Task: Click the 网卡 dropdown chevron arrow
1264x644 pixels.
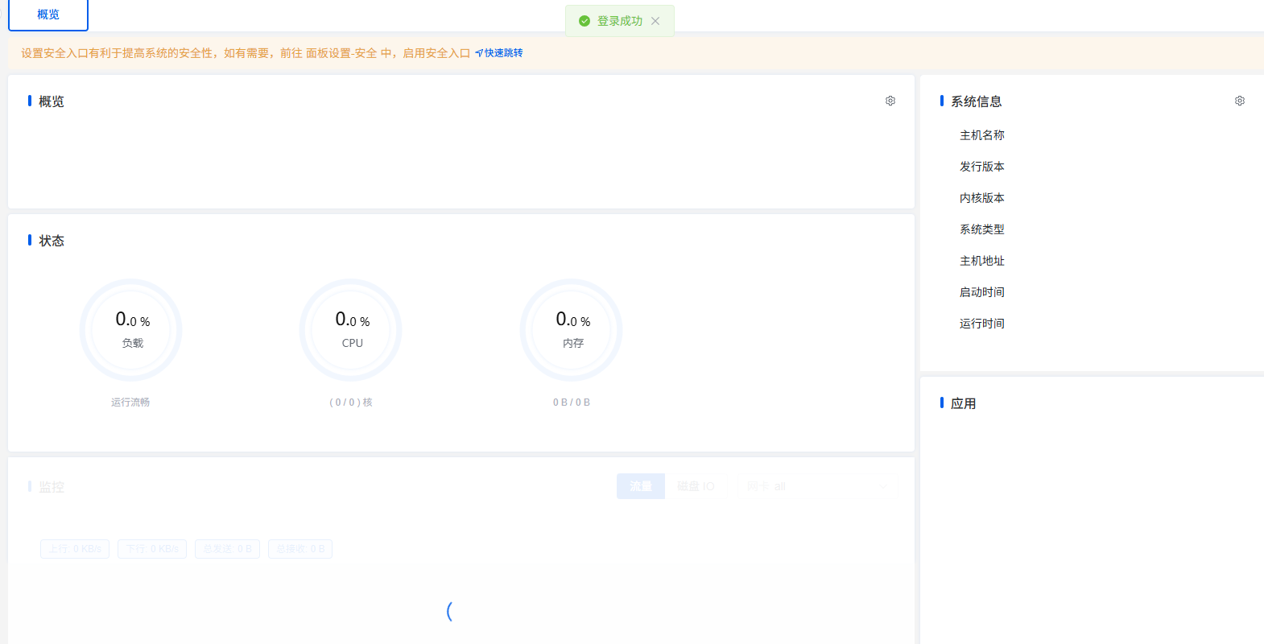Action: tap(882, 486)
